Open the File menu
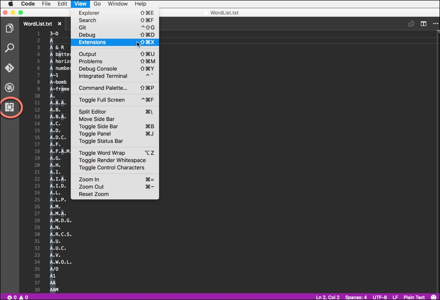Viewport: 440px width, 300px height. (46, 4)
